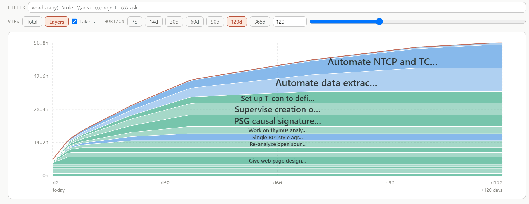Click the '+120 days' label
Image resolution: width=529 pixels, height=204 pixels.
pos(492,190)
